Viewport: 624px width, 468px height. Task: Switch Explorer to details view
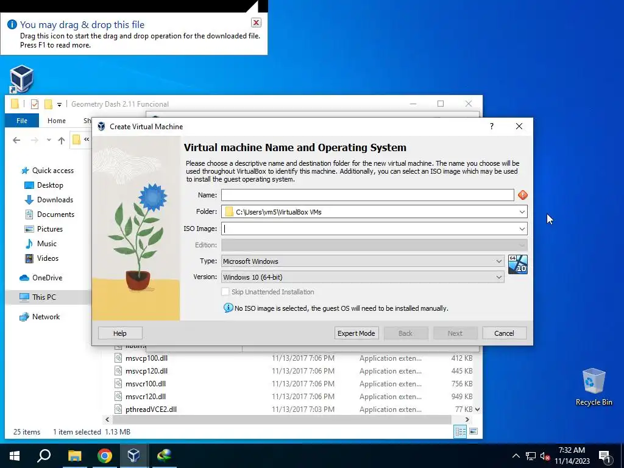pos(460,431)
